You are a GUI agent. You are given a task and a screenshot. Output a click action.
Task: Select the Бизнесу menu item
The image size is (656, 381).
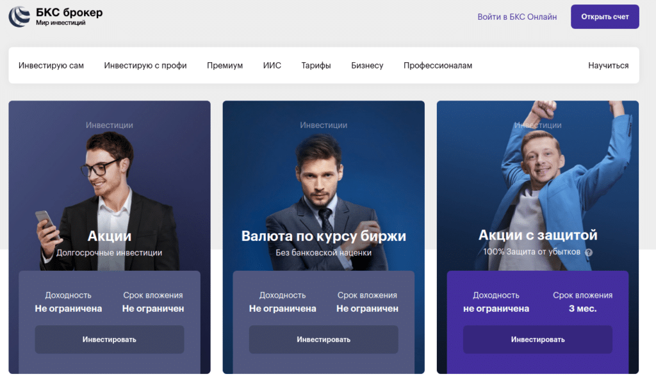[367, 65]
